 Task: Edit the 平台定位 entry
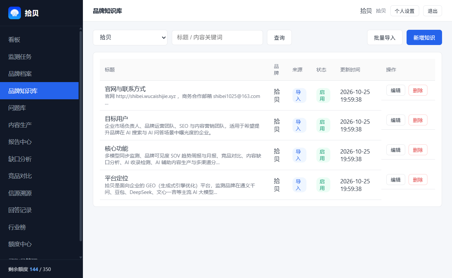[x=396, y=180]
